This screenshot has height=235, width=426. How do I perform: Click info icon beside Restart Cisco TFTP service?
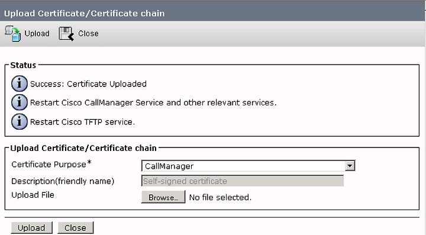tap(20, 122)
